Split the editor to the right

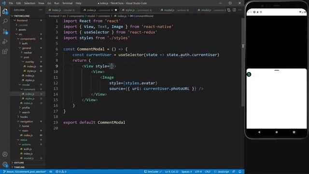234,10
